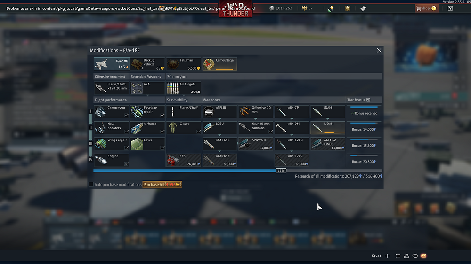Click Tier II Bonus: 14,000 entry

coord(364,128)
